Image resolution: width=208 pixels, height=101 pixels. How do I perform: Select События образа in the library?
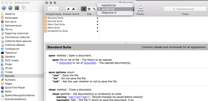pyautogui.click(x=15, y=45)
